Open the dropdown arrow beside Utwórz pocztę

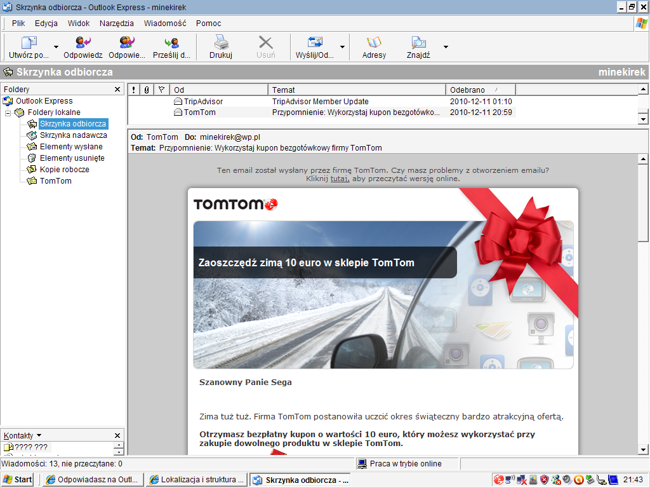click(x=56, y=47)
